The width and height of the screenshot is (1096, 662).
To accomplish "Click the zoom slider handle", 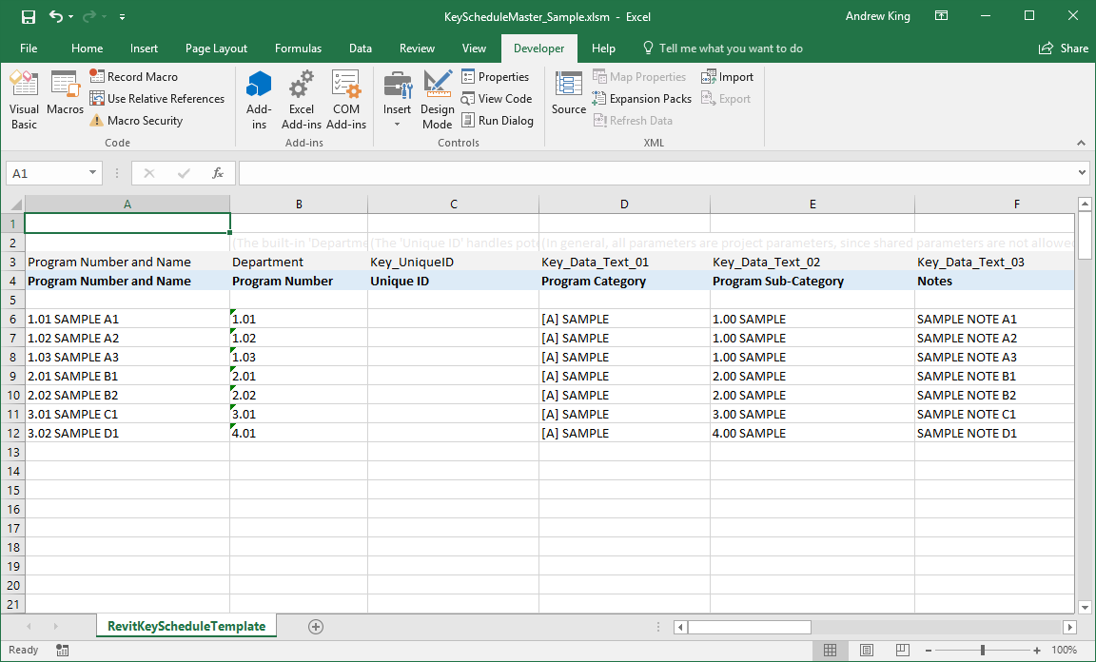I will pyautogui.click(x=983, y=651).
